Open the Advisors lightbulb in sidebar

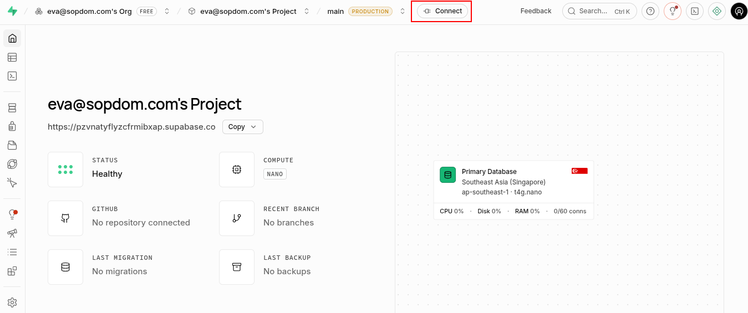(12, 214)
